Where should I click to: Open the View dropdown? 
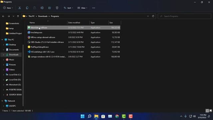[x=82, y=8]
